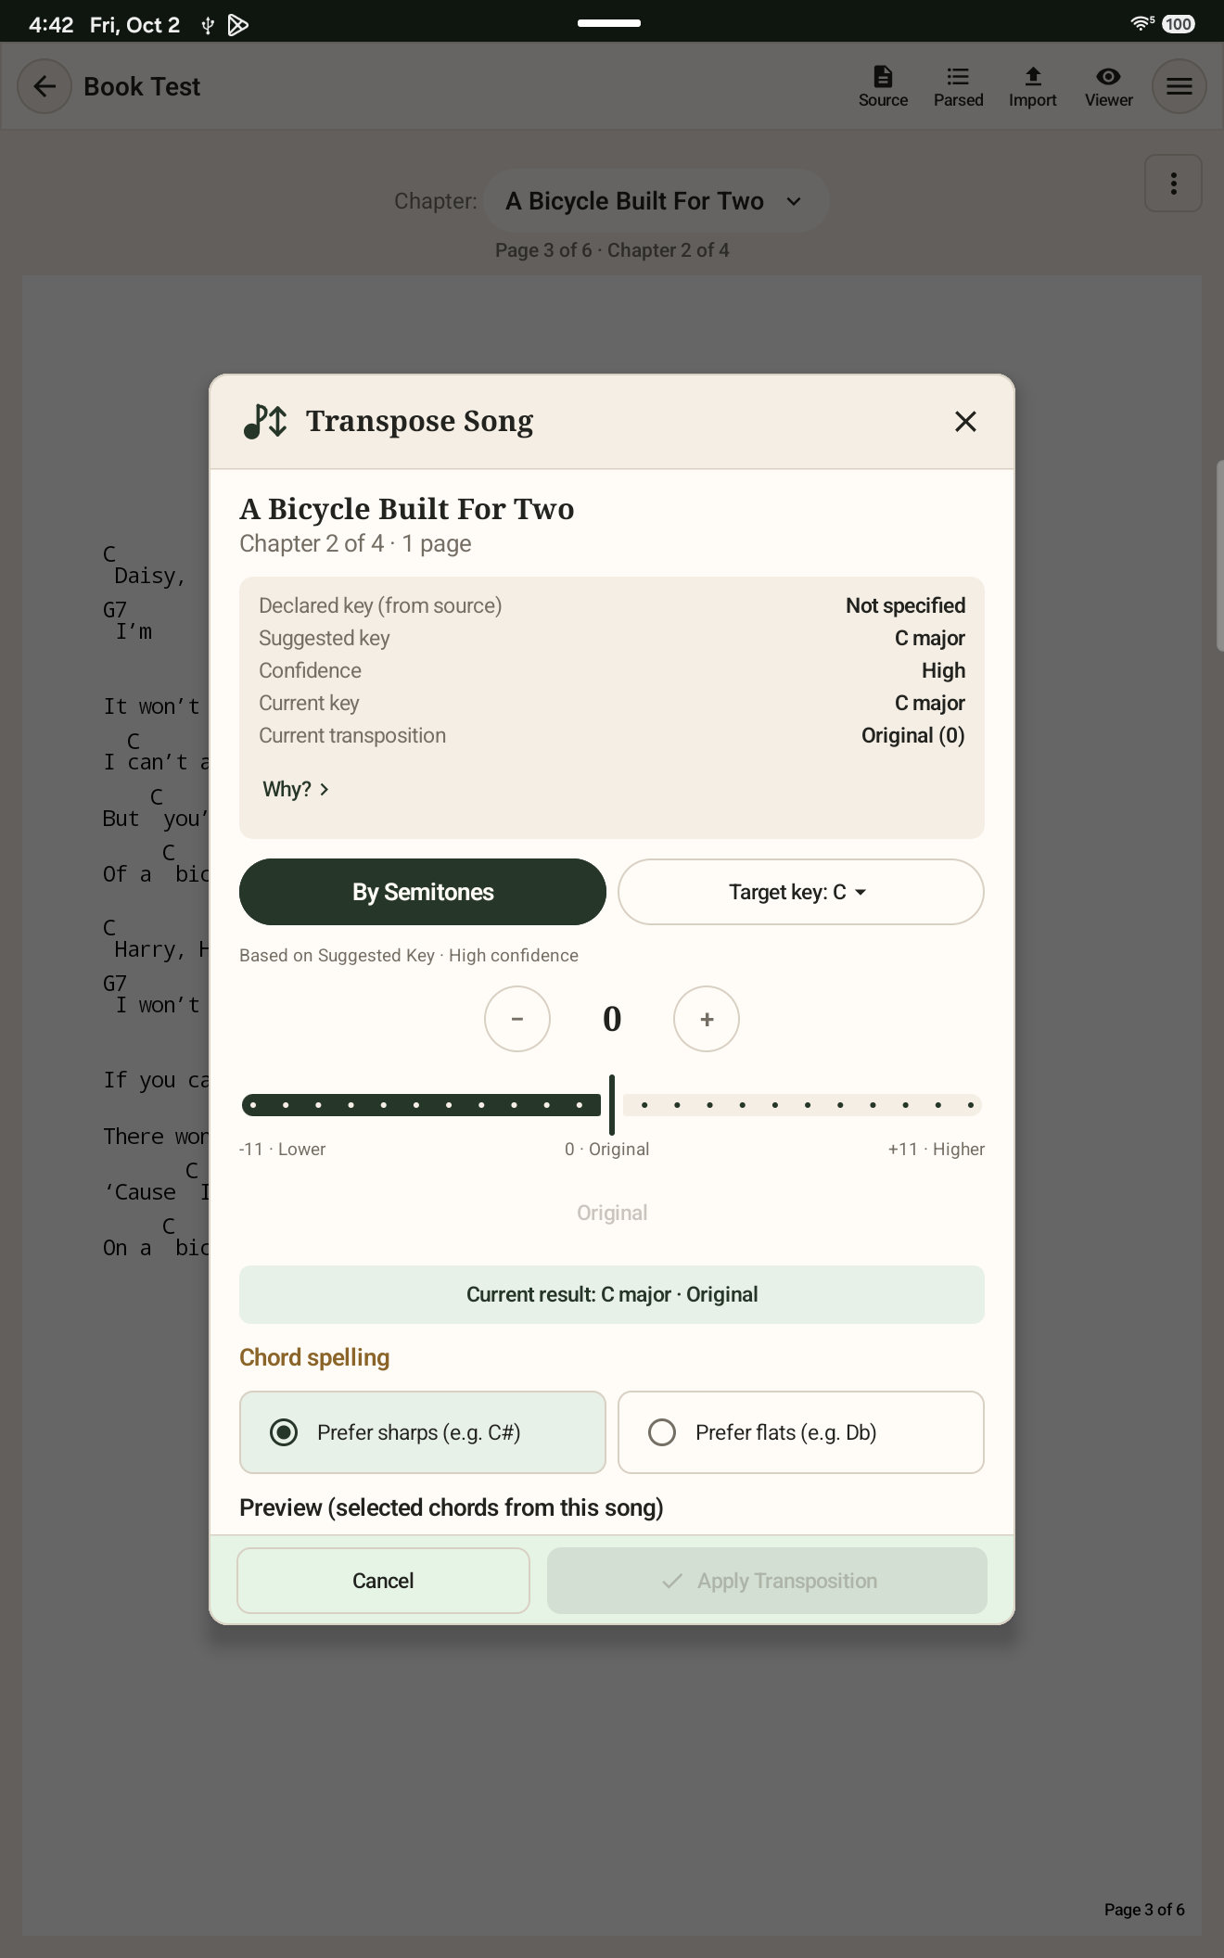Click the semitone slider handle at Original

point(612,1105)
